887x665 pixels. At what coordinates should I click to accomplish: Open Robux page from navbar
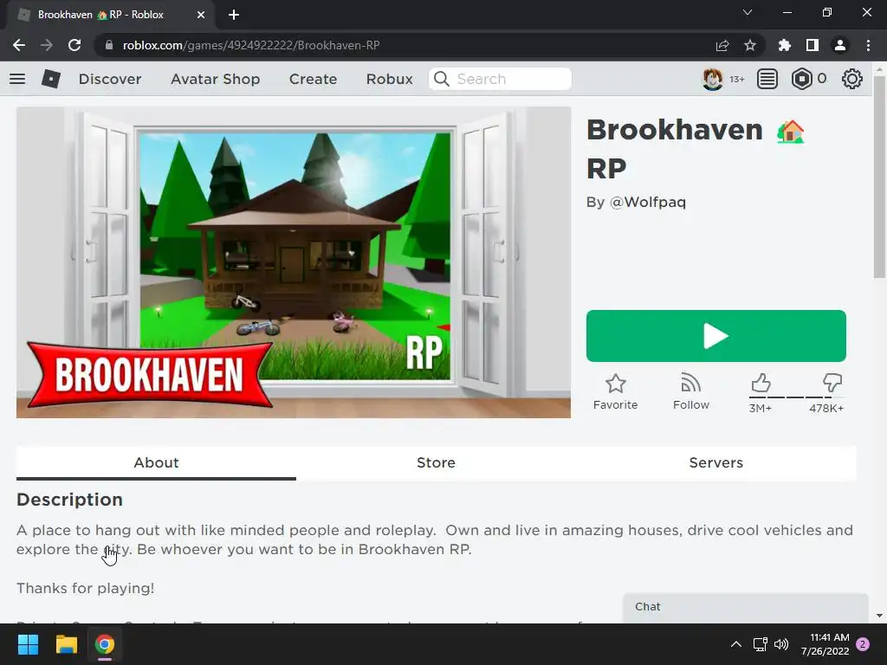[389, 79]
